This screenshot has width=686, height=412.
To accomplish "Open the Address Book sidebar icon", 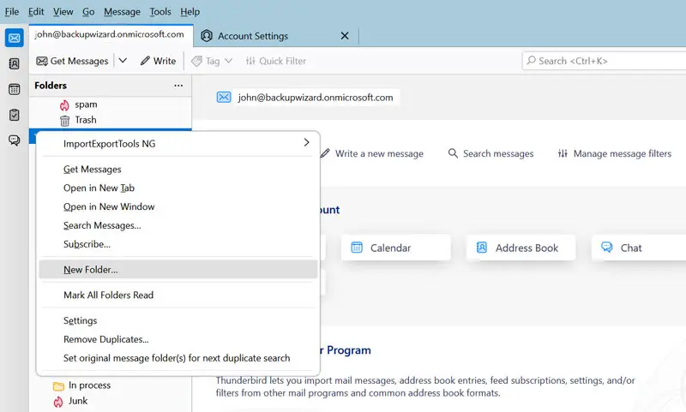I will (14, 64).
